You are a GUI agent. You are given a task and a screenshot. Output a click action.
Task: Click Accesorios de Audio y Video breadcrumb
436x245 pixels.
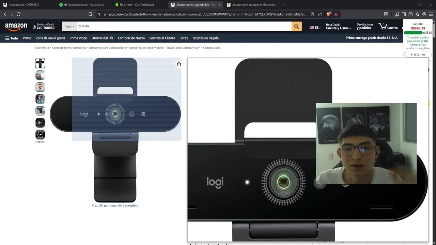pos(146,48)
